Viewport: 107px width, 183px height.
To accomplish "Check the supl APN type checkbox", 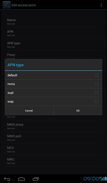I will (96, 93).
